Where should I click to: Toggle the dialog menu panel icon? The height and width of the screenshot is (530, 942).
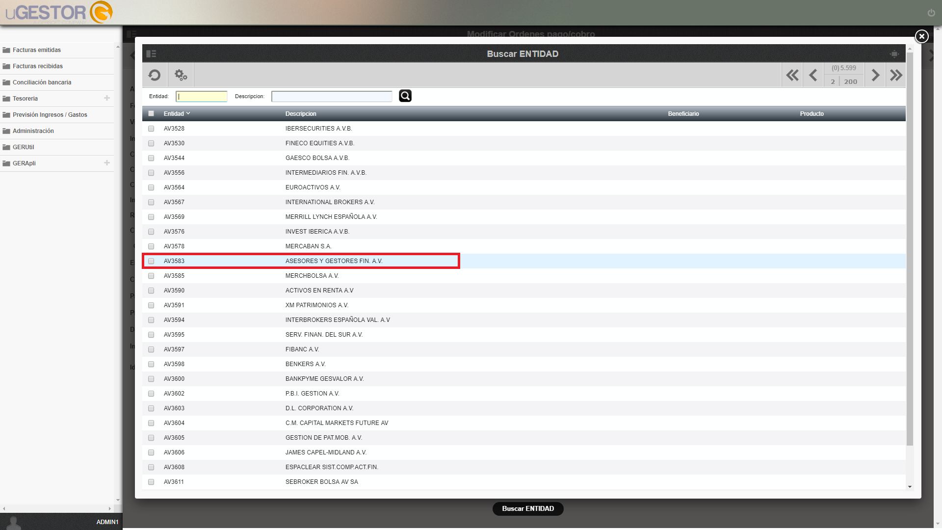click(x=151, y=53)
